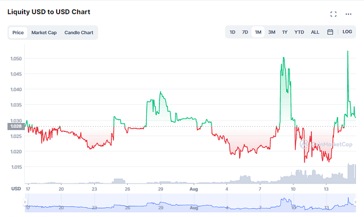This screenshot has height=217, width=364.
Task: Grab the right handle of range navigator
Action: [355, 202]
